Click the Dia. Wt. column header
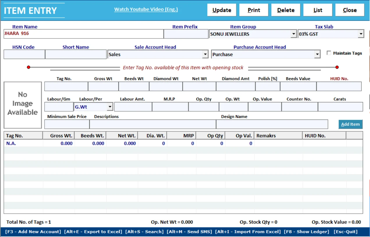 tap(152, 136)
